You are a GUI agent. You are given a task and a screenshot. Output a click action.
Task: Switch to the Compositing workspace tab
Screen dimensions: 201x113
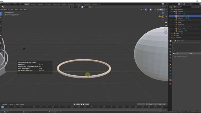pos(87,4)
